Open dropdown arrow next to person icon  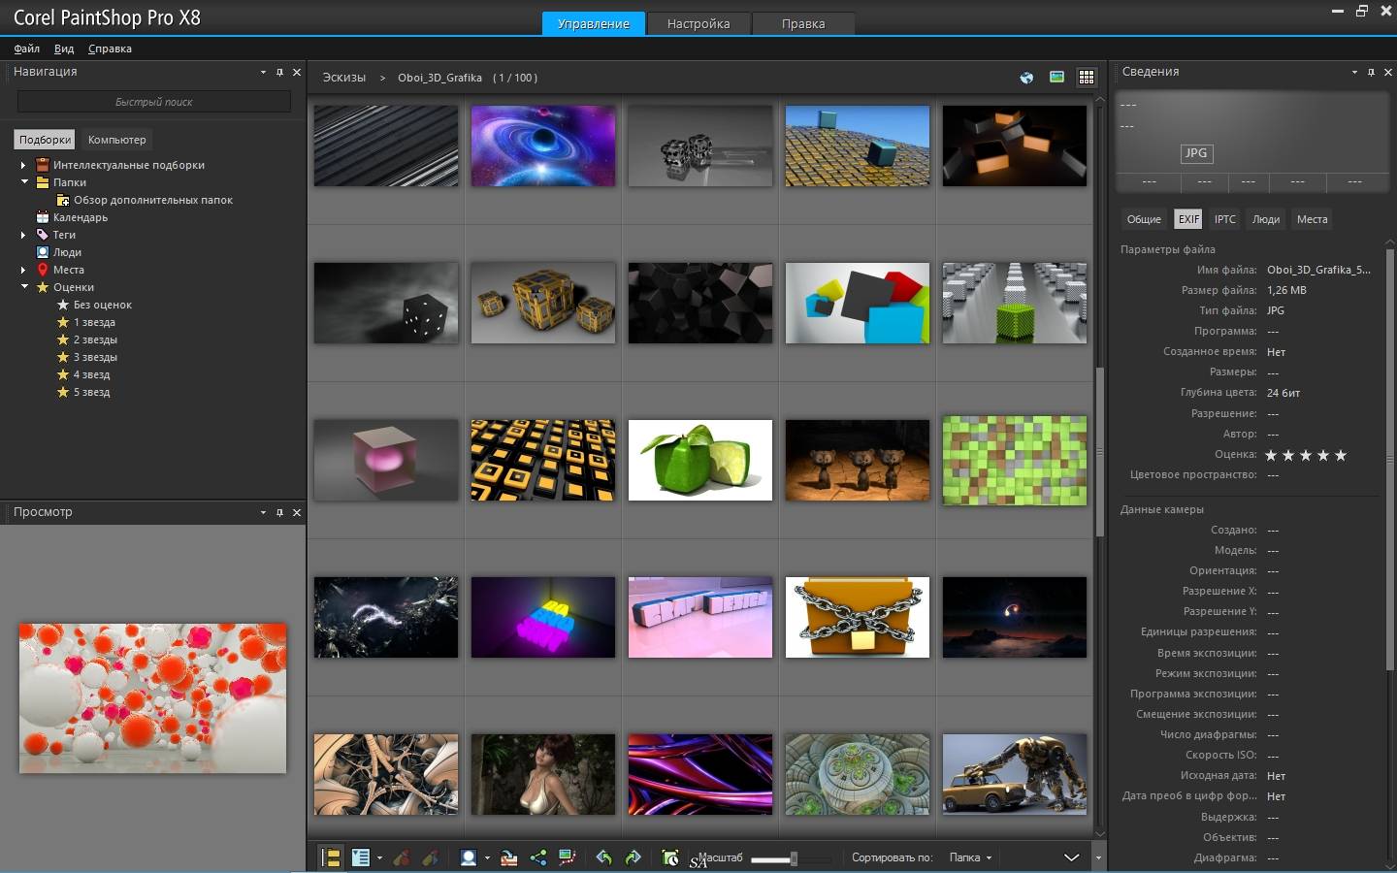[487, 857]
